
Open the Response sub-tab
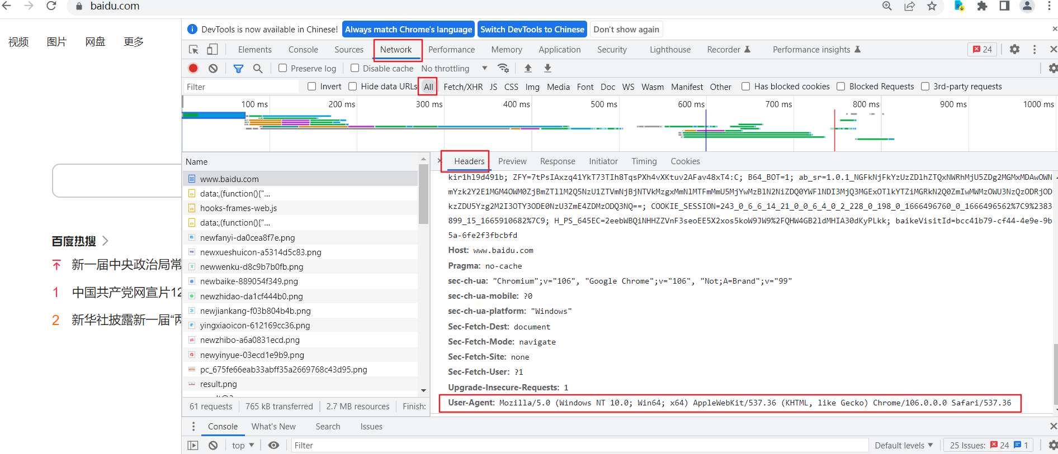(x=558, y=161)
